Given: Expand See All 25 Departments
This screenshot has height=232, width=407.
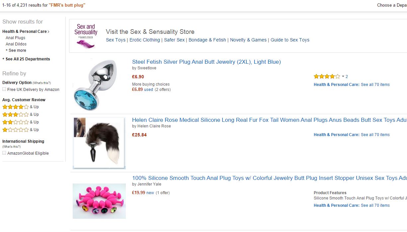Looking at the screenshot, I should (x=26, y=59).
